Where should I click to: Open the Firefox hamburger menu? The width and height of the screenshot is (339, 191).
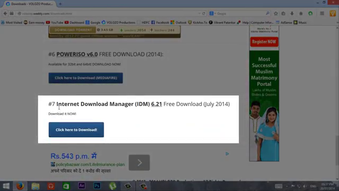(322, 13)
